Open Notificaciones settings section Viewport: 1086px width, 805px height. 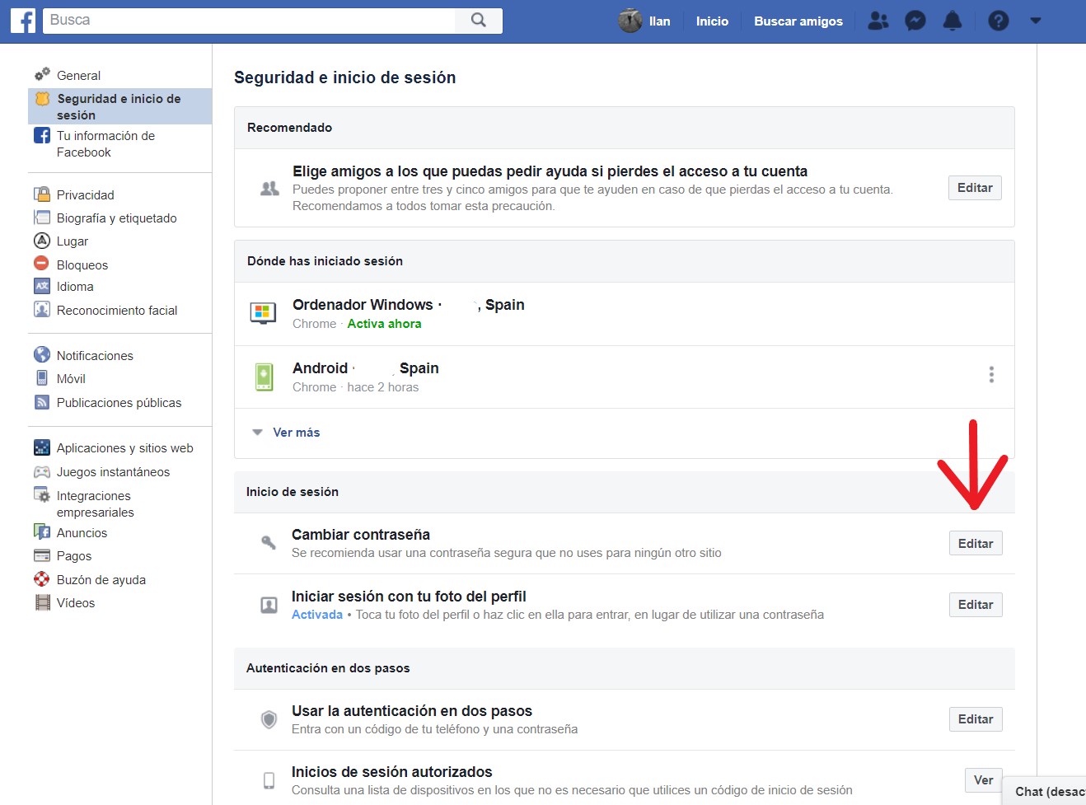pyautogui.click(x=95, y=356)
